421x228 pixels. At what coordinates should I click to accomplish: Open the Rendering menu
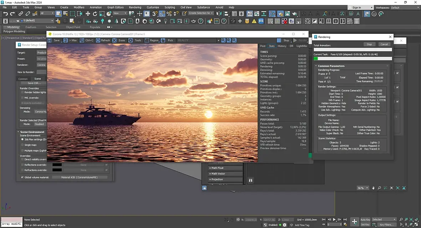[135, 7]
